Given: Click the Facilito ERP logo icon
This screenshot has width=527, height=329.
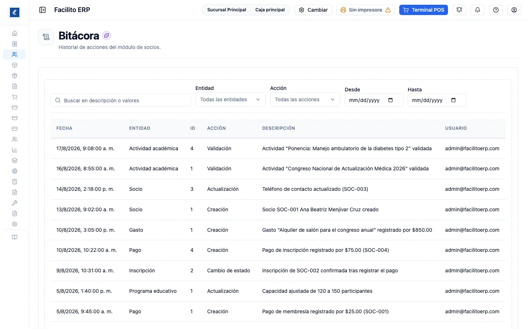Looking at the screenshot, I should 15,12.
